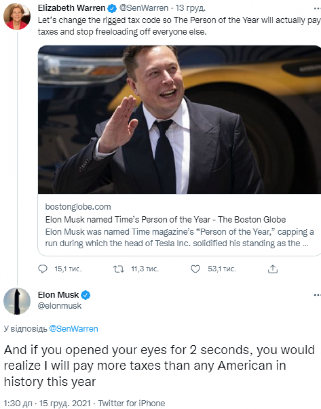321x409 pixels.
Task: Click the 'Twitter for iPhone' source link
Action: click(132, 403)
